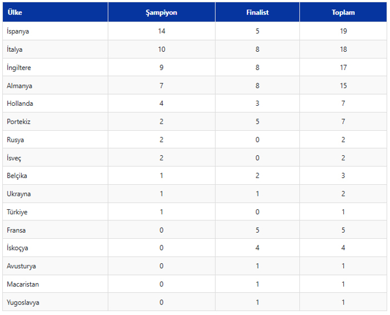Image resolution: width=390 pixels, height=315 pixels.
Task: Click the İngiltere country name
Action: pyautogui.click(x=18, y=67)
